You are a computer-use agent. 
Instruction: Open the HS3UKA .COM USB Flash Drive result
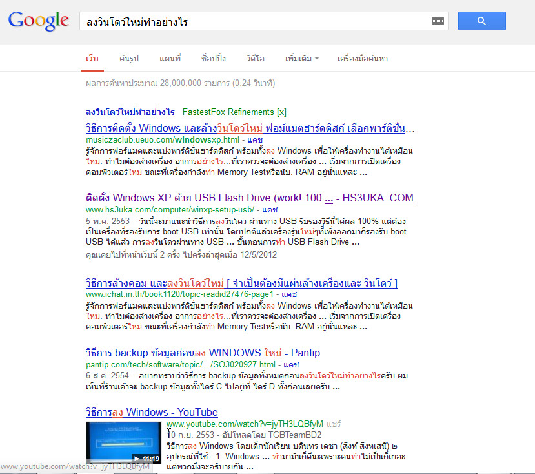[249, 198]
